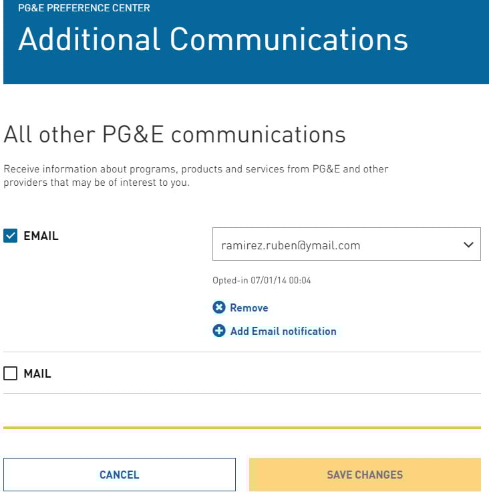Click the EMAIL label text
Viewport: 489px width, 502px height.
point(41,236)
